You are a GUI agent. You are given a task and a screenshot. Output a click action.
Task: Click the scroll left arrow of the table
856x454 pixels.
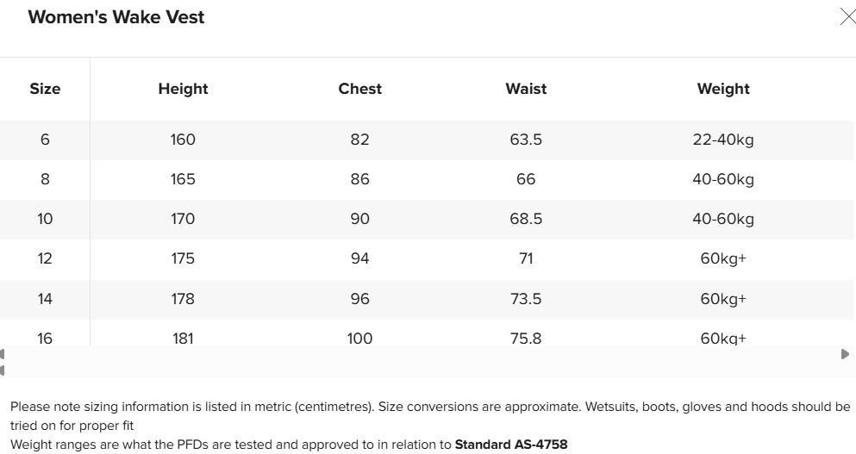[x=3, y=354]
